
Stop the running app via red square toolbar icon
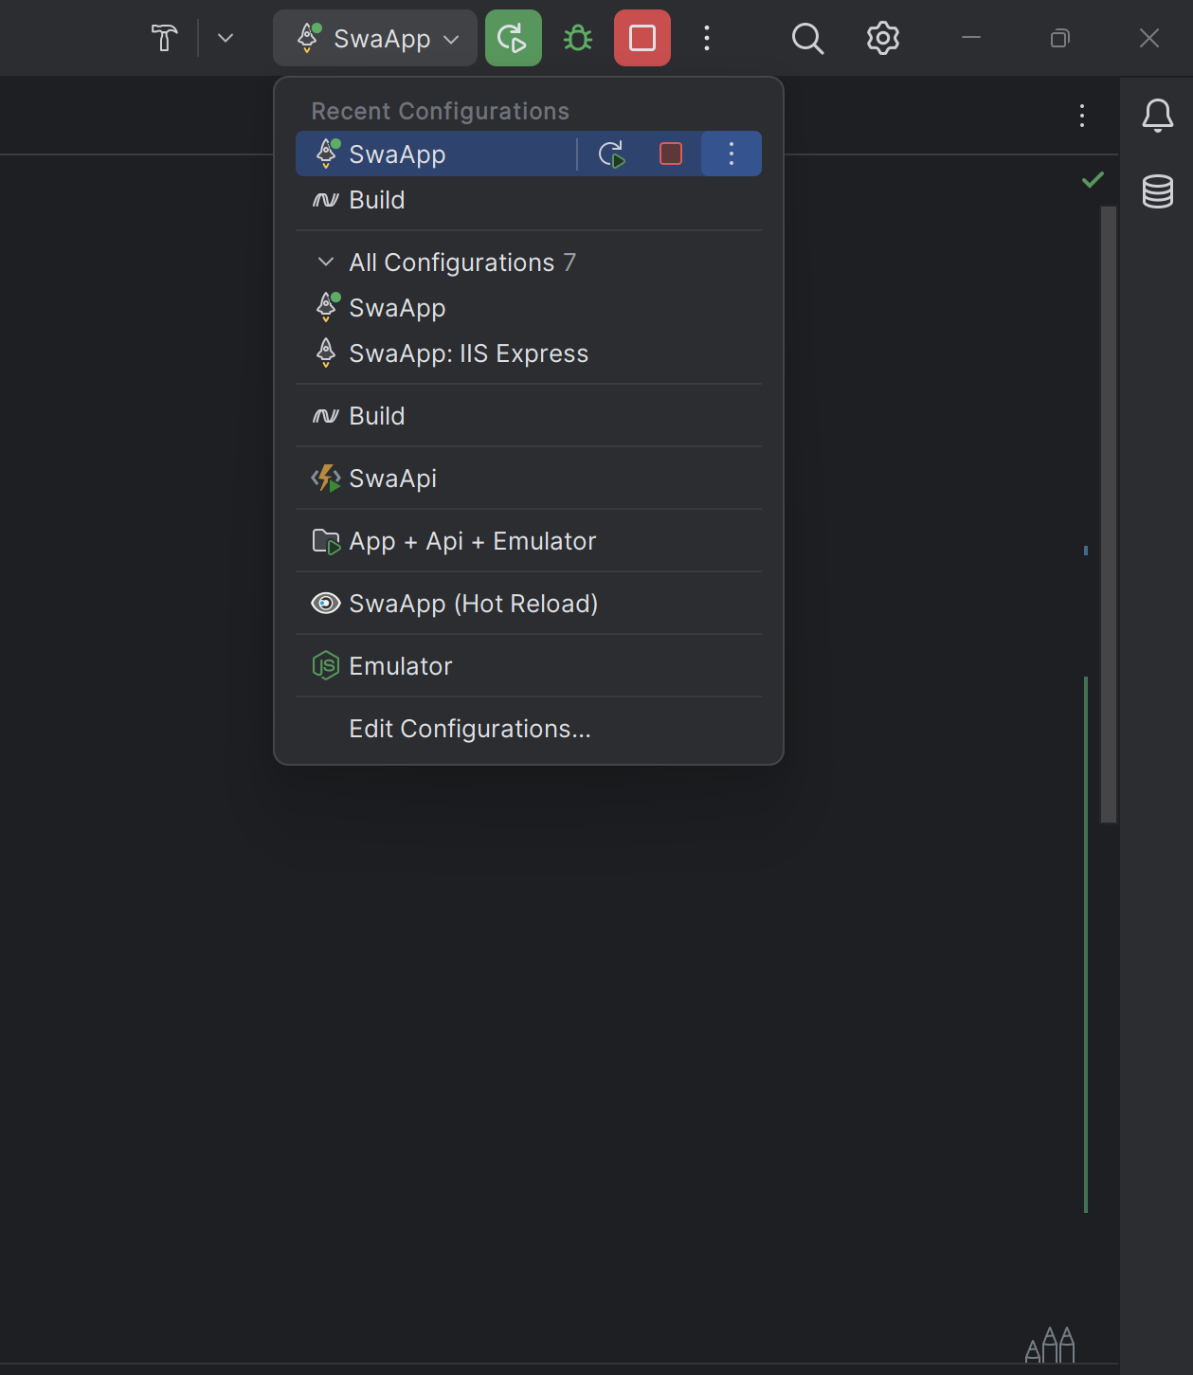point(642,38)
